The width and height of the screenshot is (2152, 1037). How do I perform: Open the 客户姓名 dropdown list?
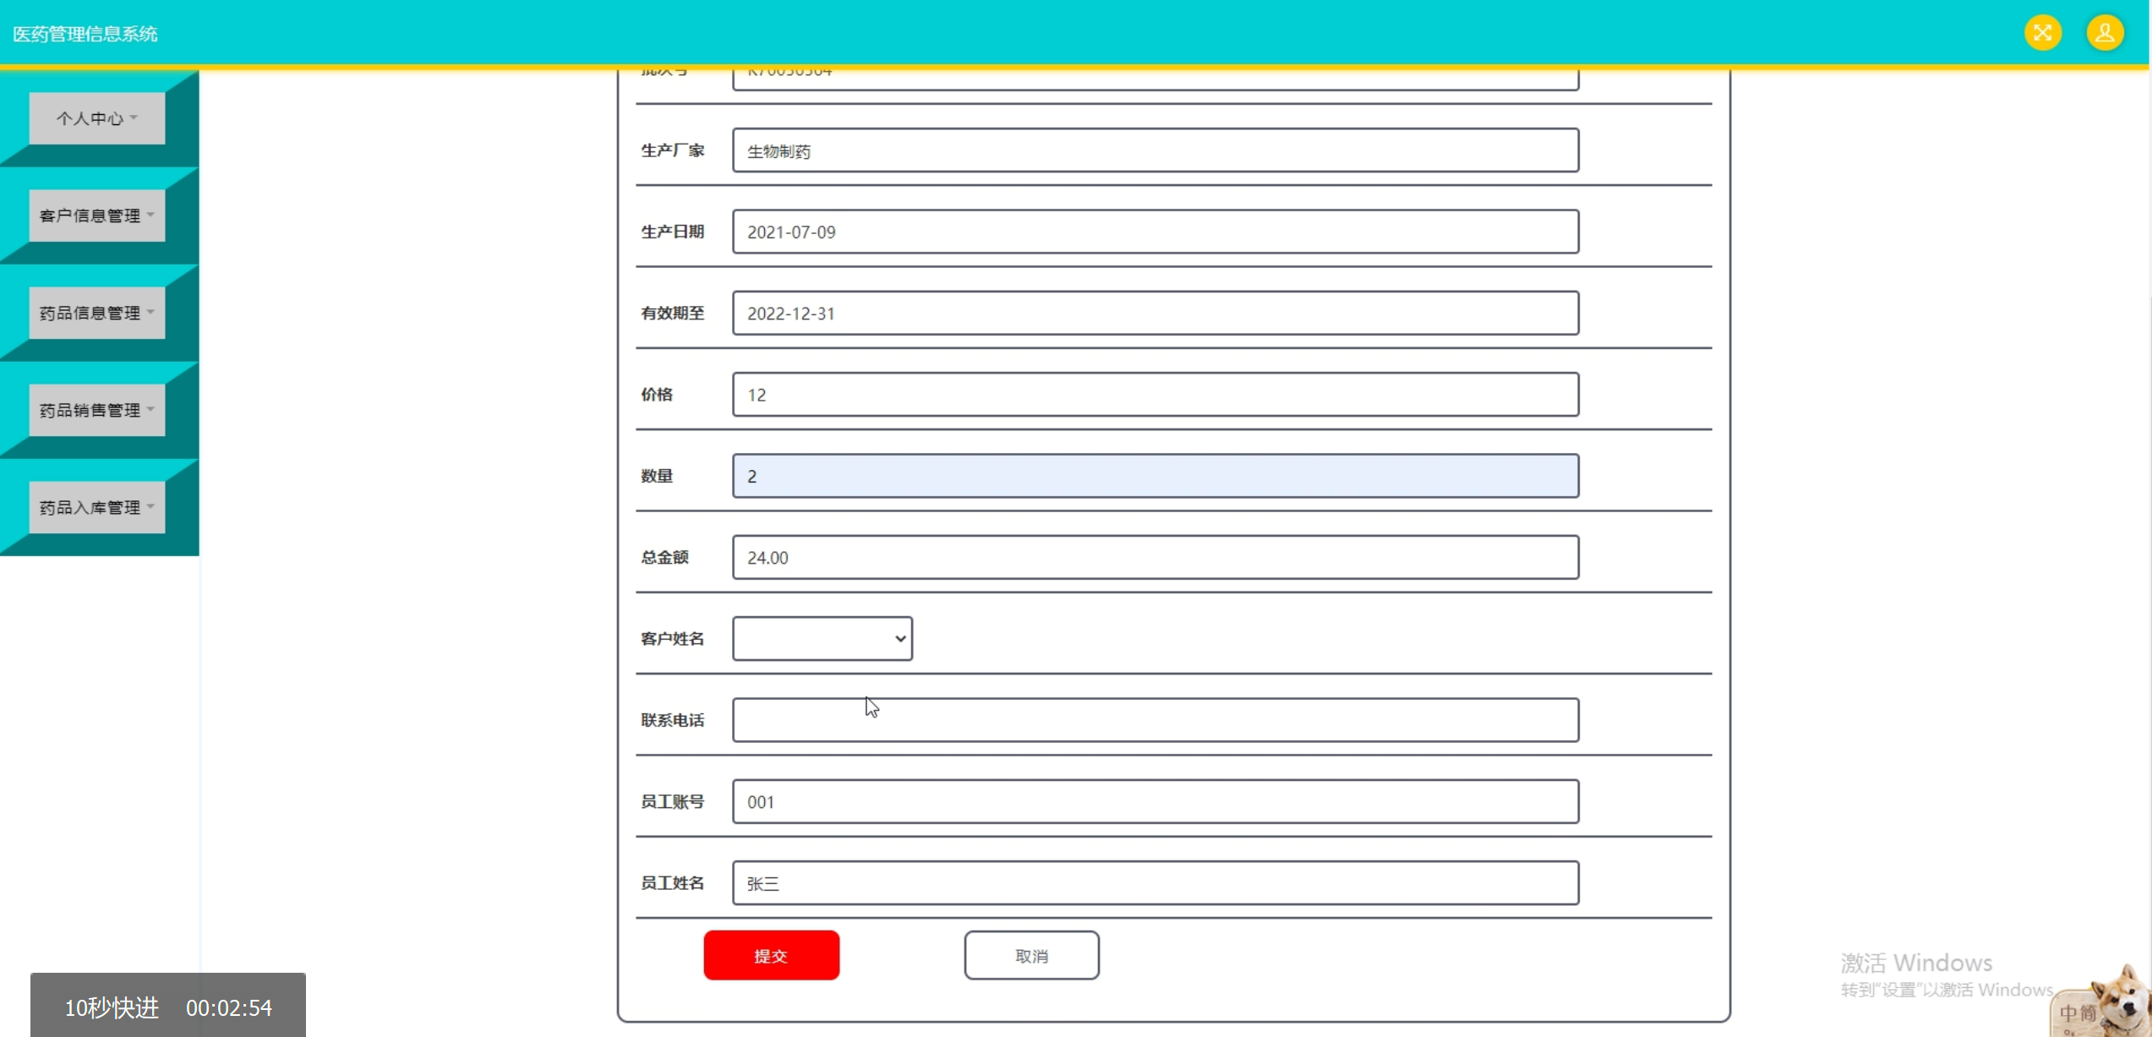(x=822, y=638)
